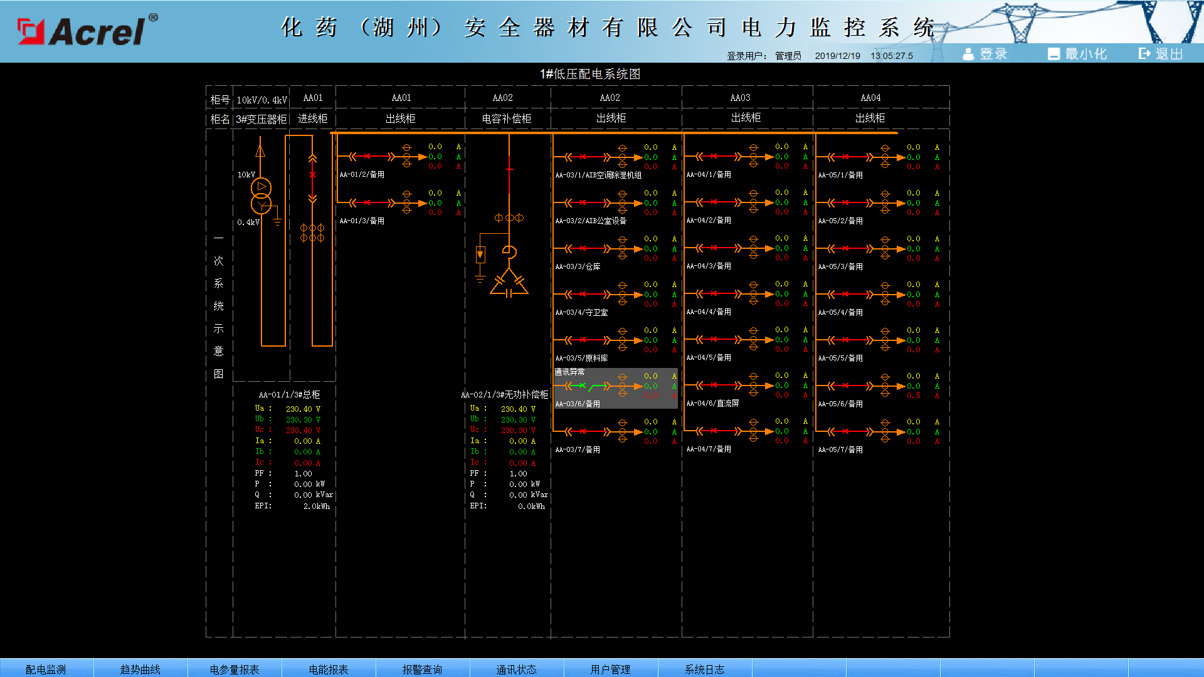Click the Acrel logo
The image size is (1204, 677).
click(87, 30)
